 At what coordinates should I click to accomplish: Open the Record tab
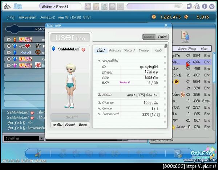129,50
